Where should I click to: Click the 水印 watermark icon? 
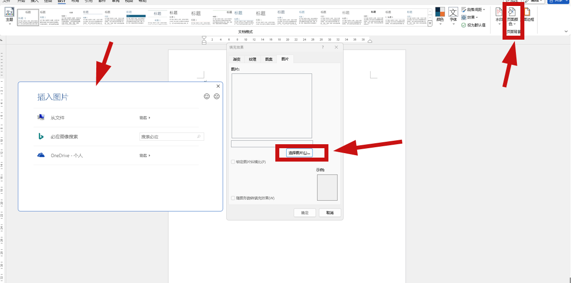click(499, 11)
